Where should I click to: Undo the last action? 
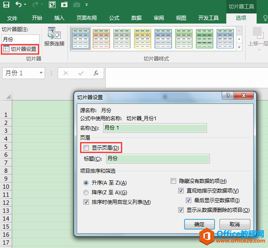[18, 5]
